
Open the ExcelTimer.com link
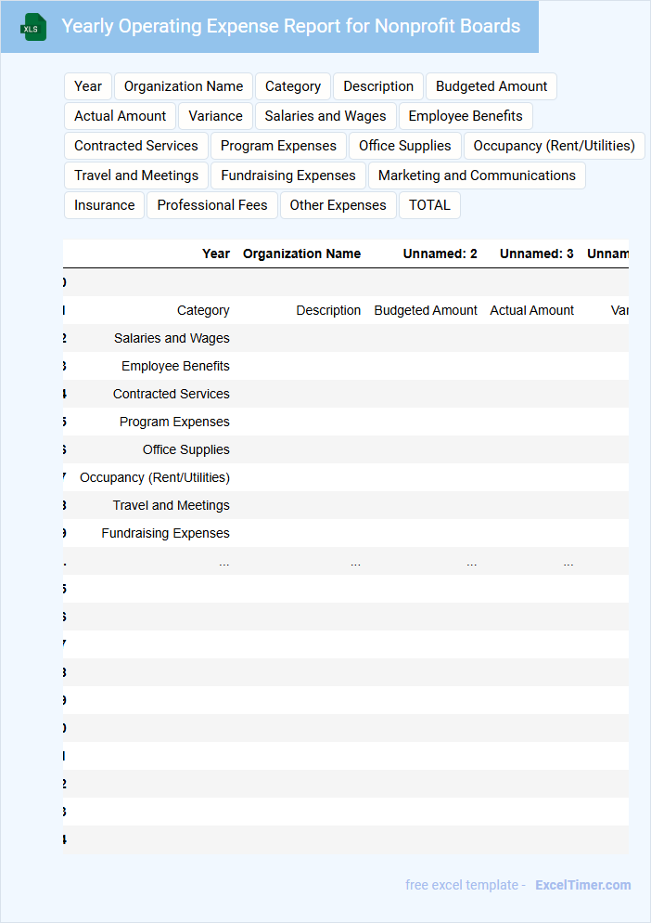click(x=582, y=885)
